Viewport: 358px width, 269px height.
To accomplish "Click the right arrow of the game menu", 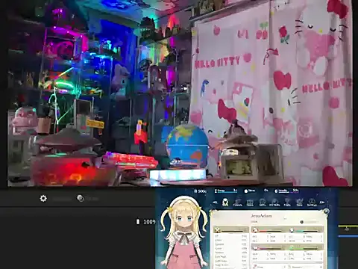I will point(322,202).
